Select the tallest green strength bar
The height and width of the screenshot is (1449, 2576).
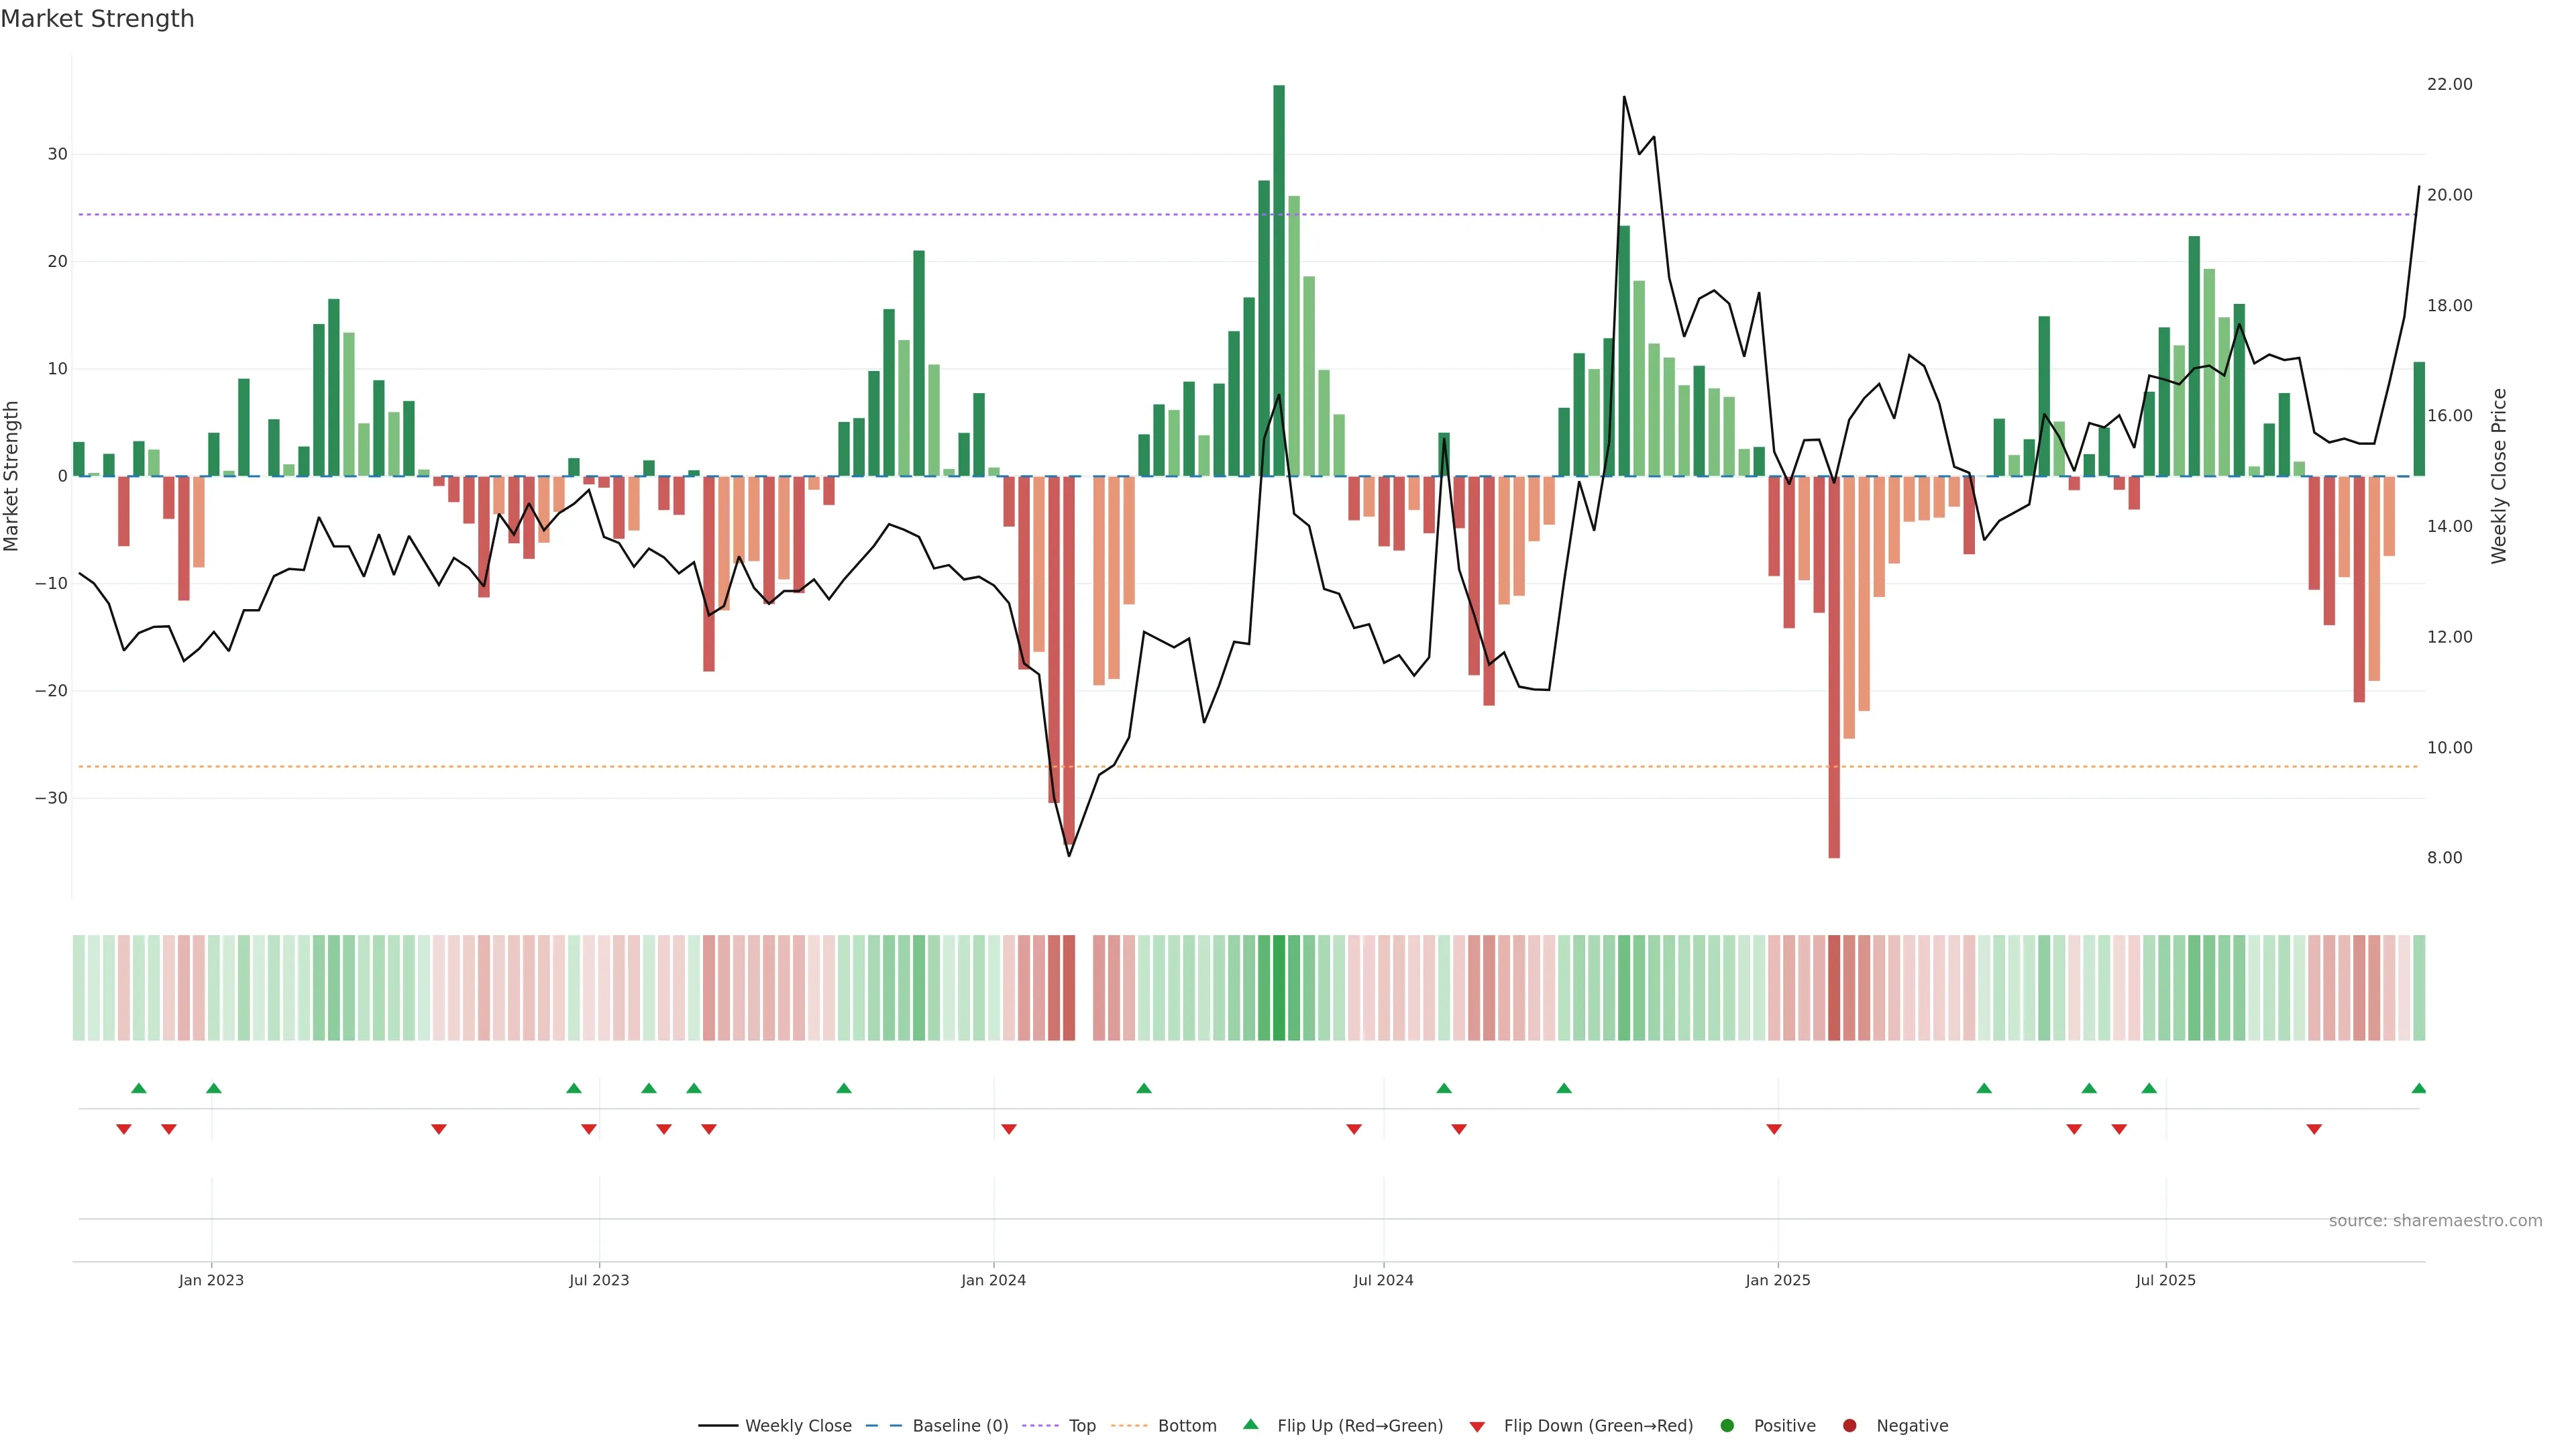[x=1279, y=280]
